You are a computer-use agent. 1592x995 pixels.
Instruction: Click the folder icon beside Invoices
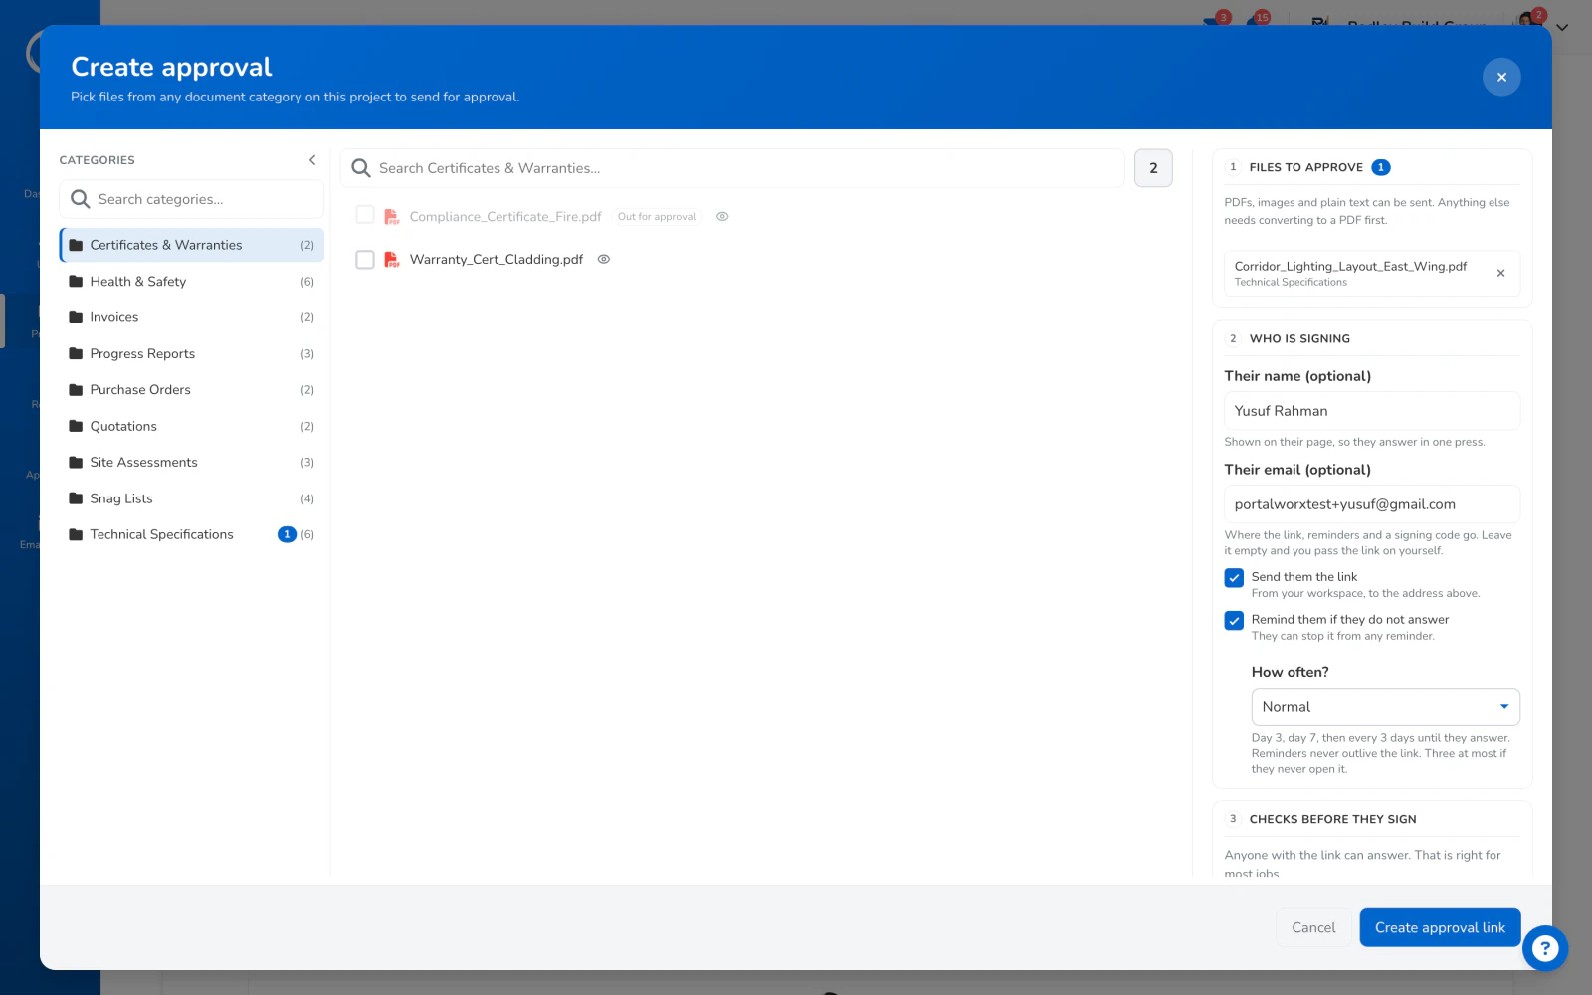coord(76,317)
